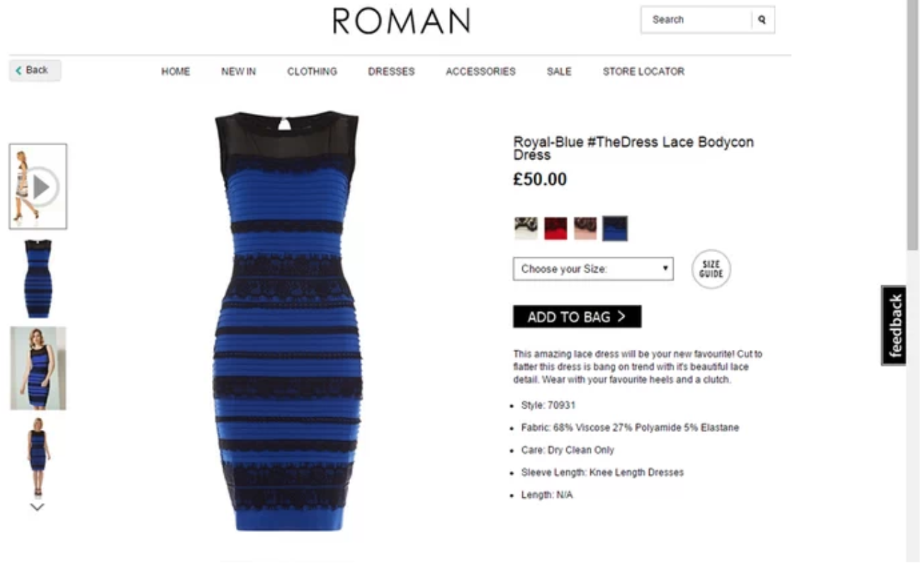Select the pink and black colour swatch

pyautogui.click(x=585, y=228)
